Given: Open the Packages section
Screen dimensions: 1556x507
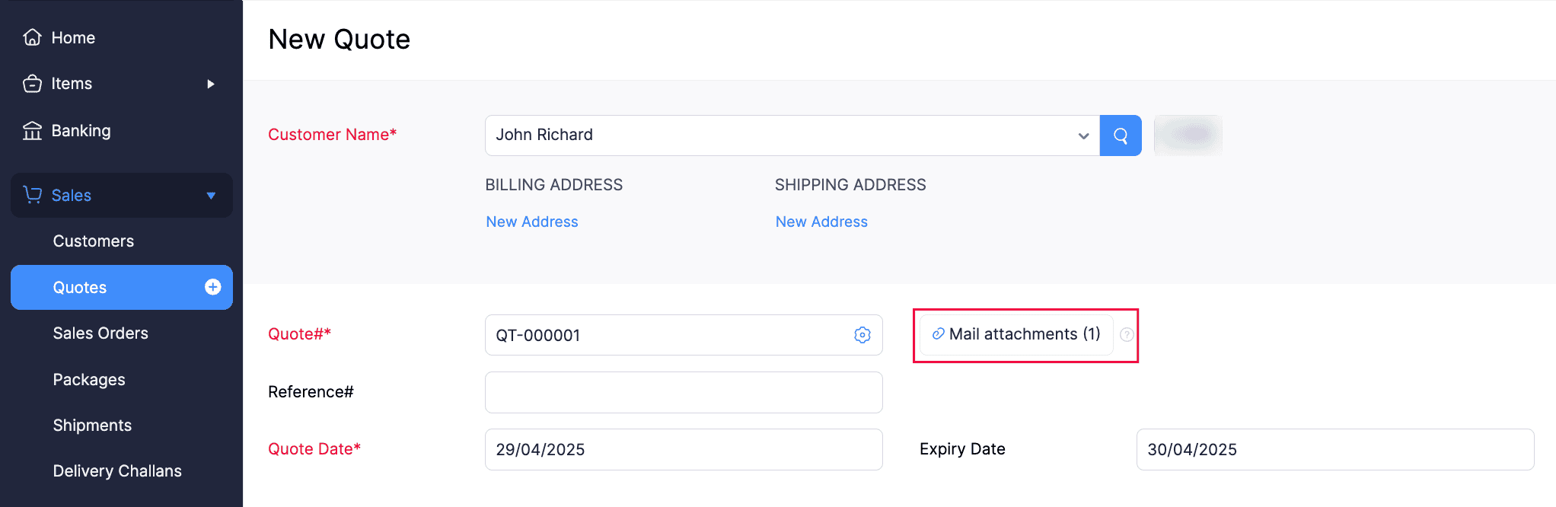Looking at the screenshot, I should click(89, 379).
